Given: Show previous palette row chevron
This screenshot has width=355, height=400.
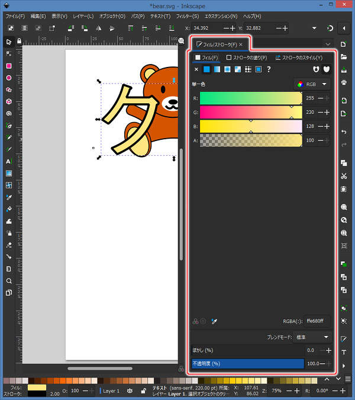Looking at the screenshot, I should pos(327,379).
